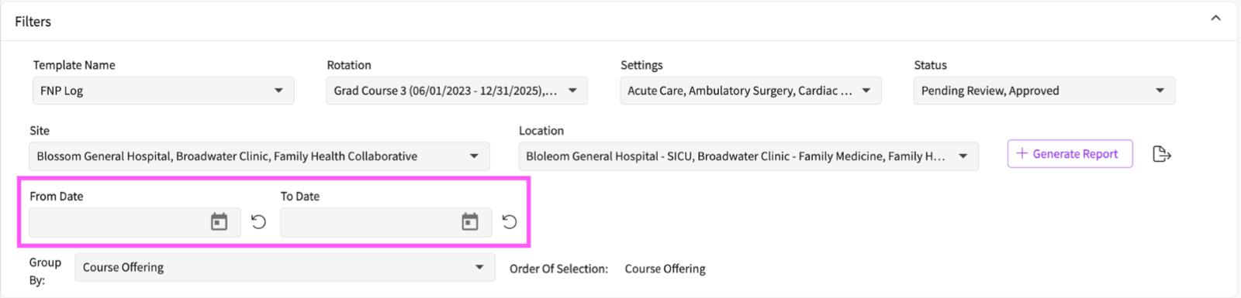Click the export report icon

[x=1161, y=154]
